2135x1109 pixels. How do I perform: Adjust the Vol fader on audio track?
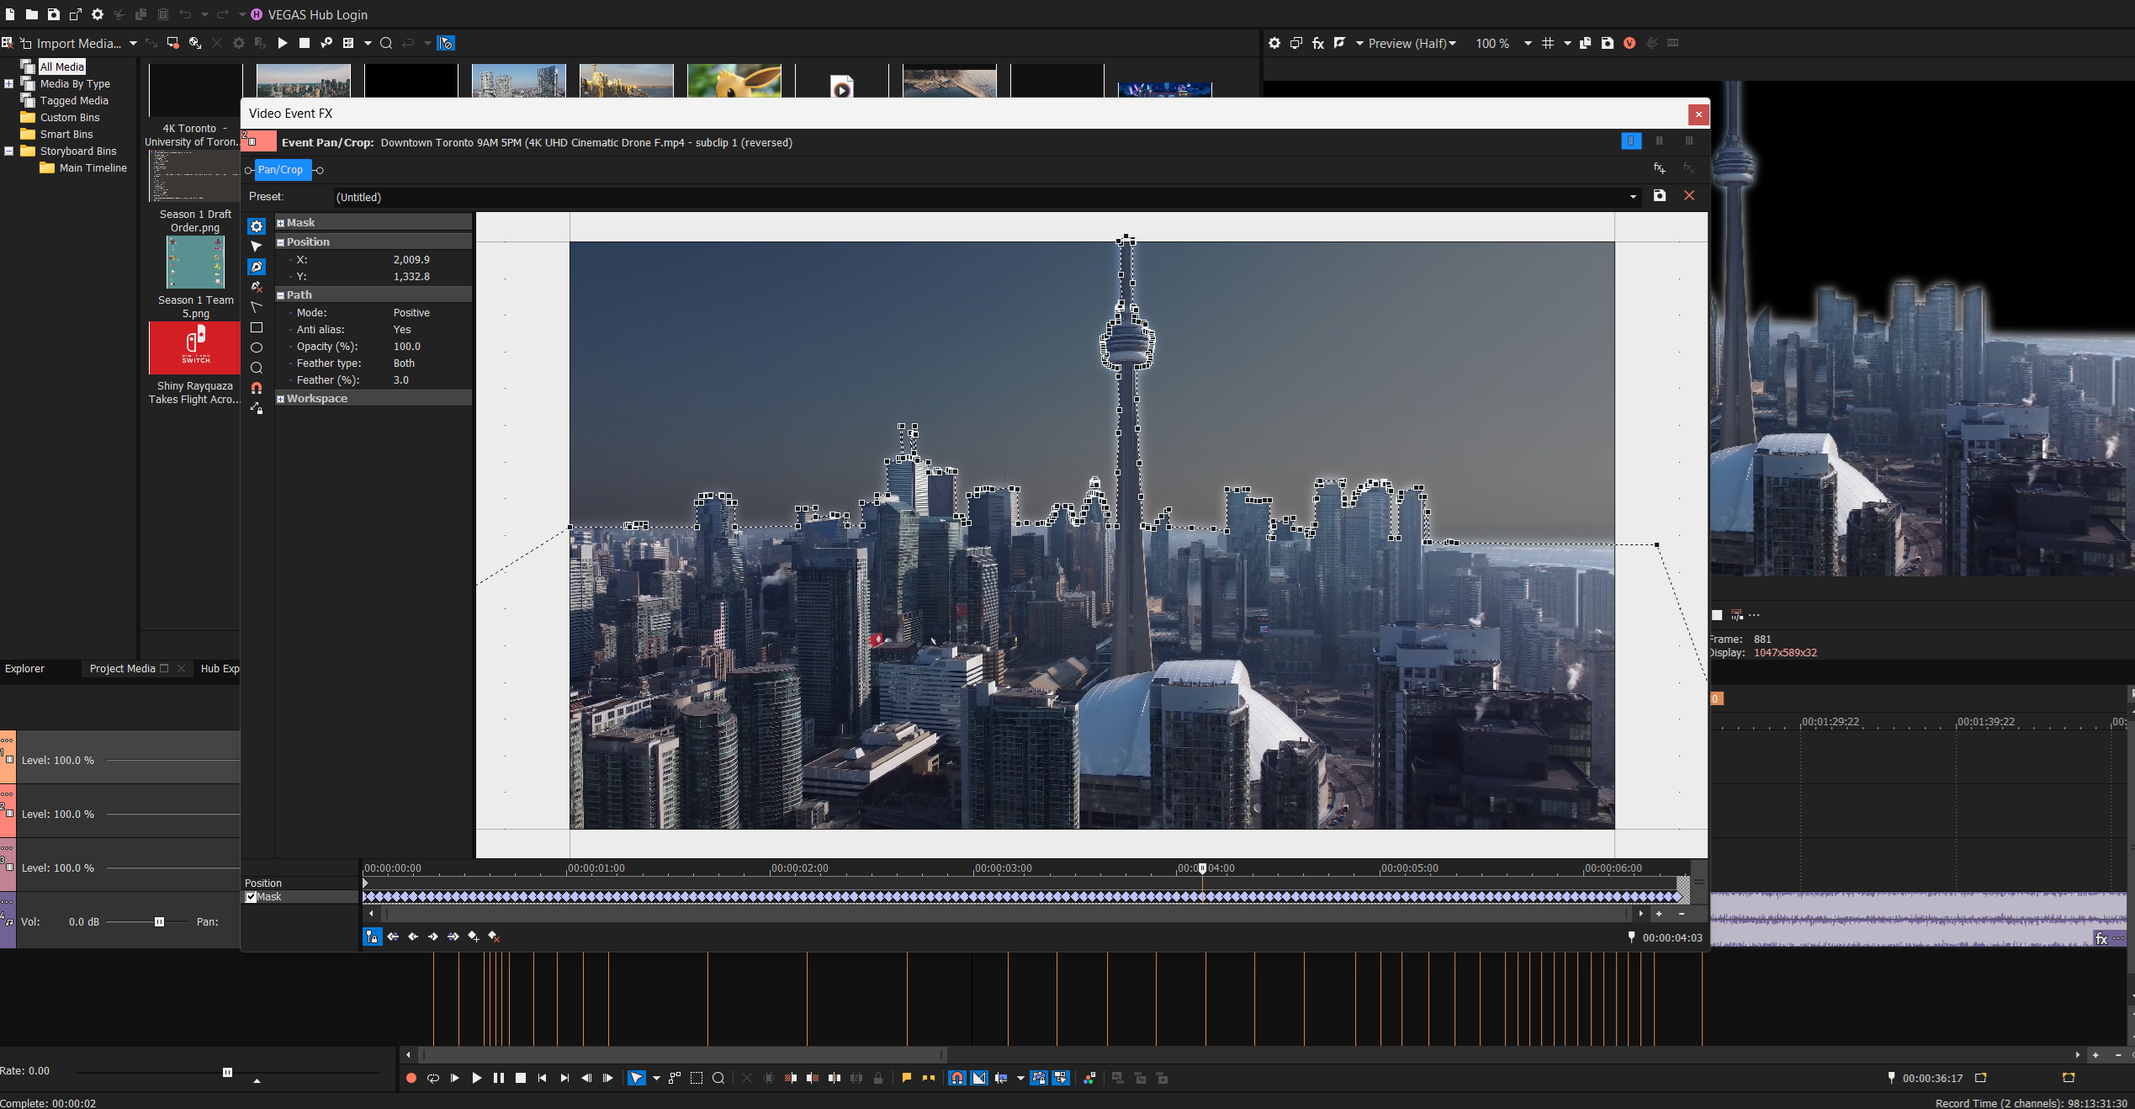pos(159,922)
